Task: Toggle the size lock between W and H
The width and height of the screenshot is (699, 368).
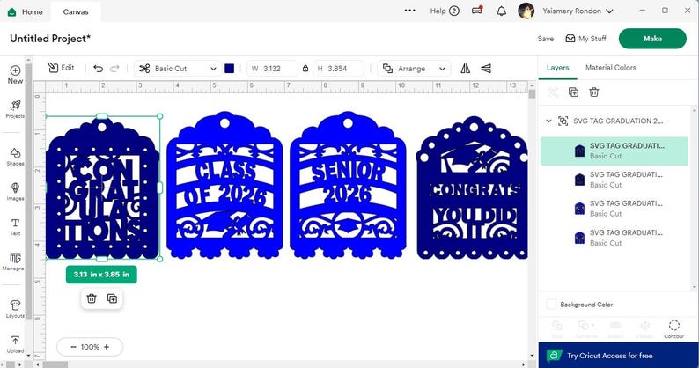Action: pyautogui.click(x=305, y=69)
